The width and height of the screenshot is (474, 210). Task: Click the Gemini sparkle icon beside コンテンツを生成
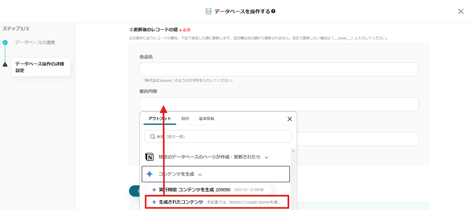[150, 174]
